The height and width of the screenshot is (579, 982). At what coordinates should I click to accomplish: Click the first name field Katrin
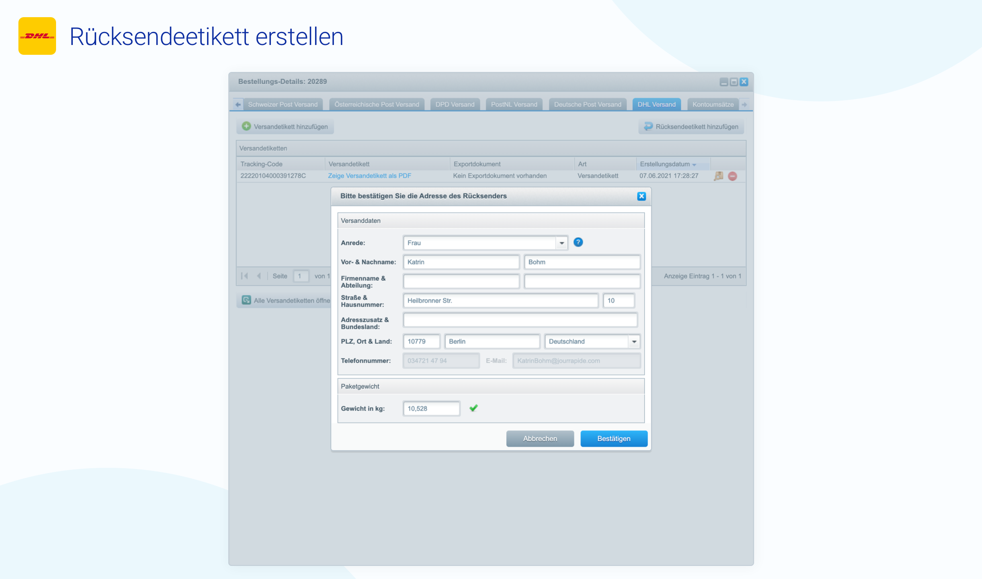tap(461, 262)
